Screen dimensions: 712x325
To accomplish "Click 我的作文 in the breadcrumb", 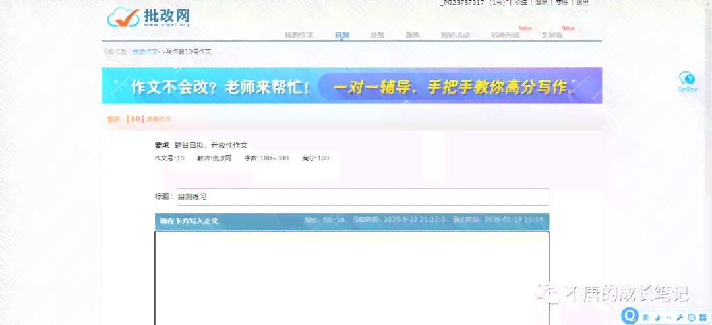I will pos(145,51).
